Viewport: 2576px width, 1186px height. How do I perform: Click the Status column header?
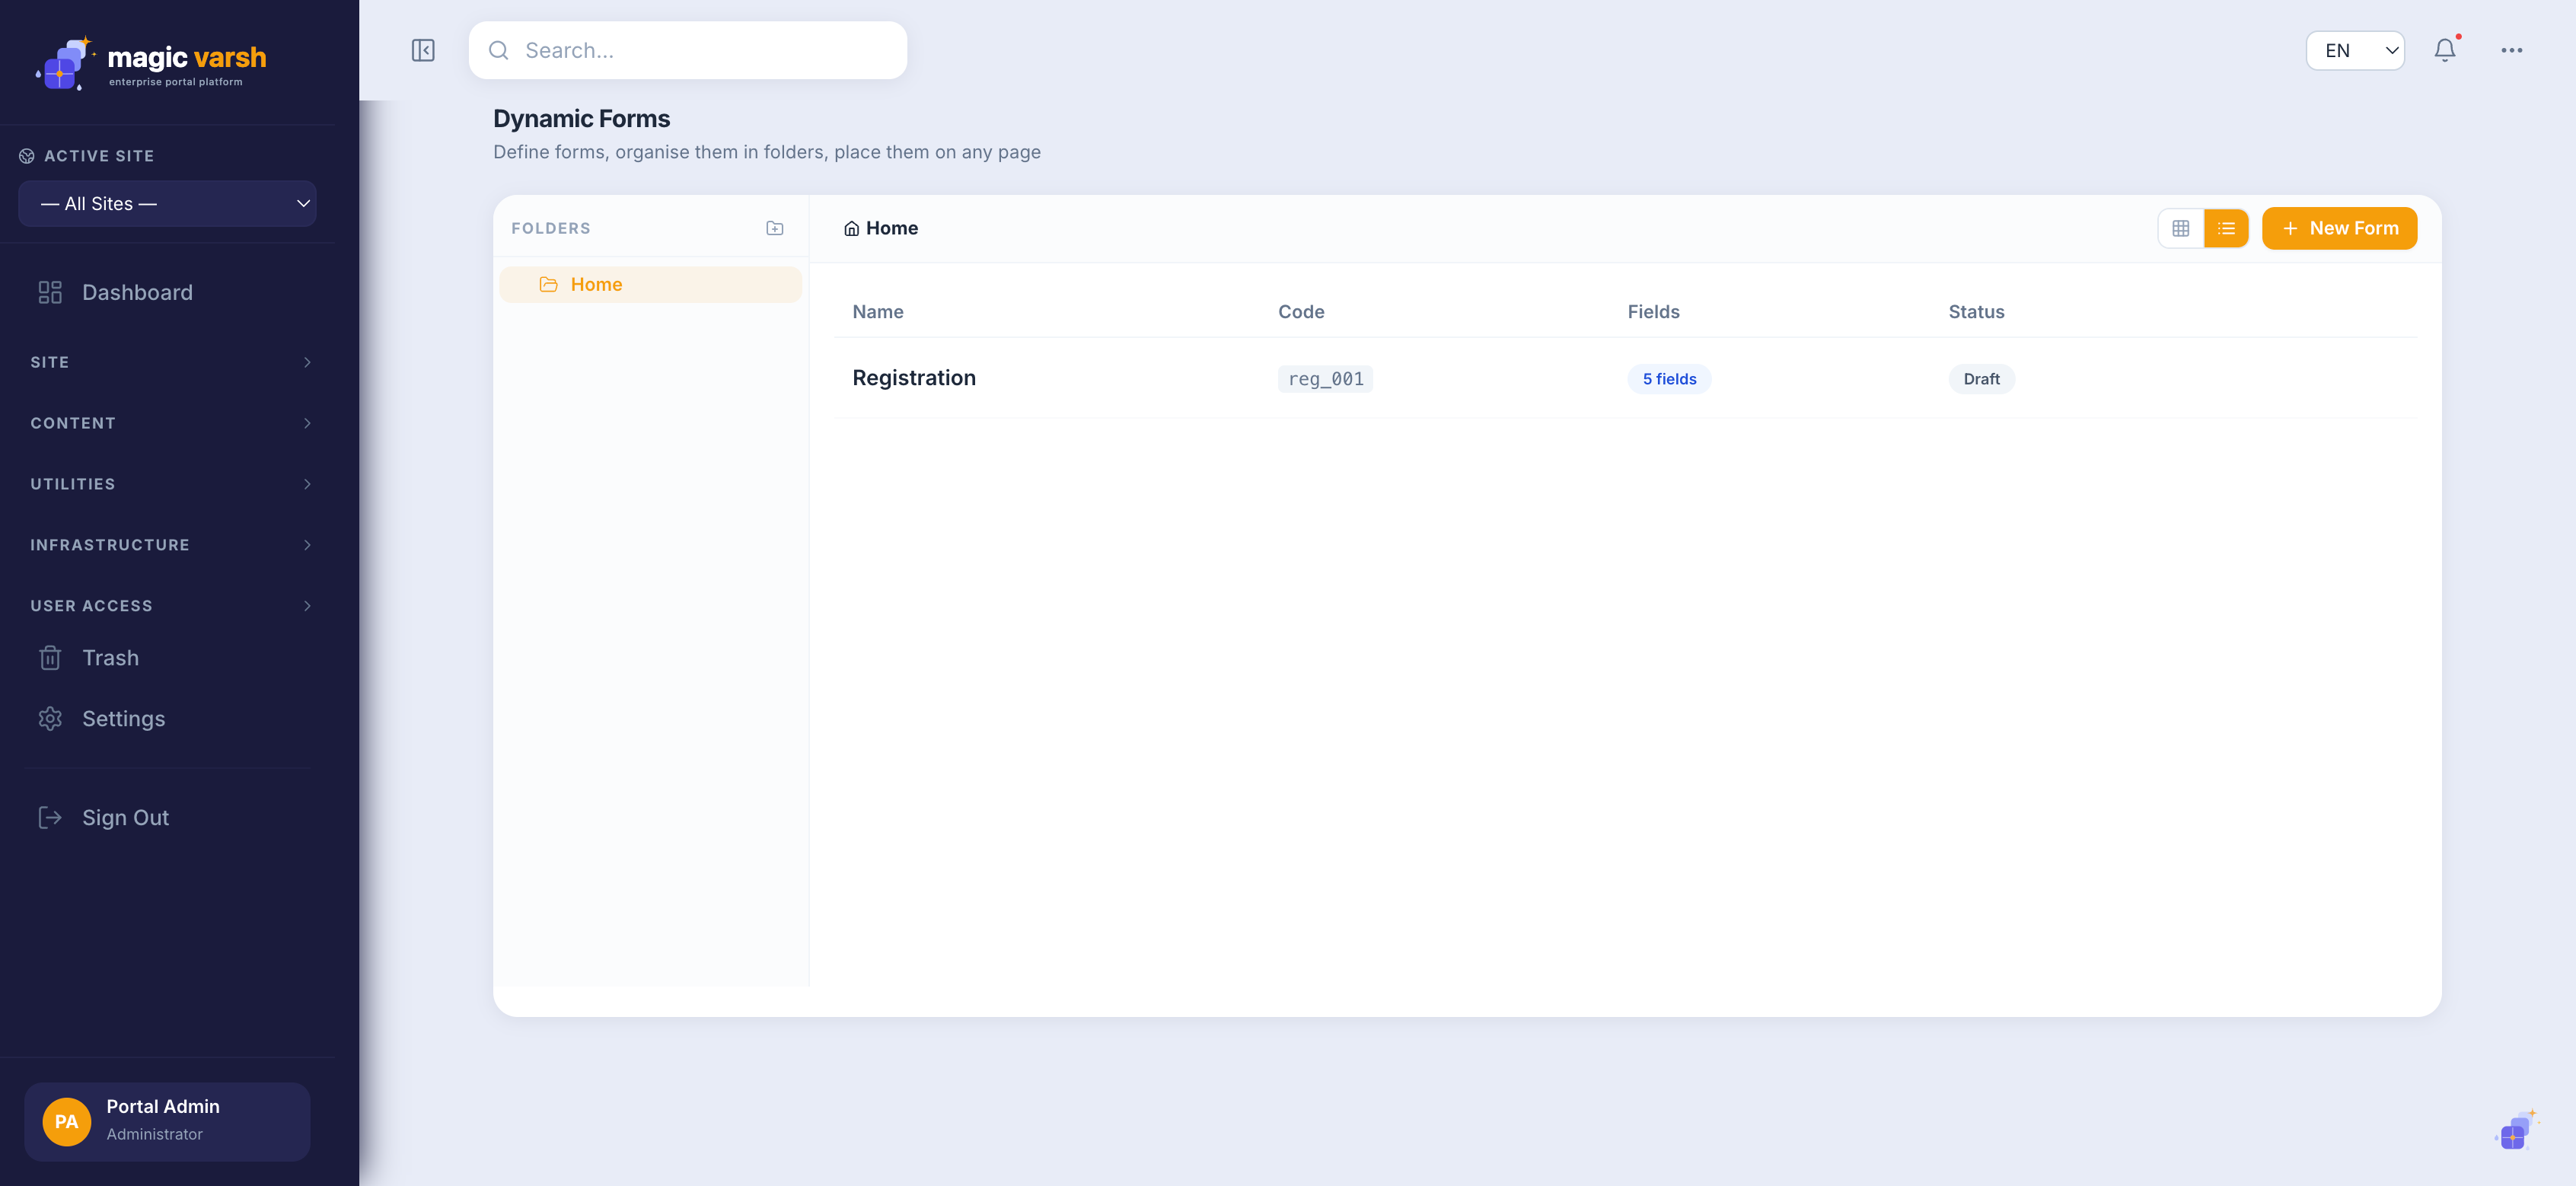(1976, 312)
